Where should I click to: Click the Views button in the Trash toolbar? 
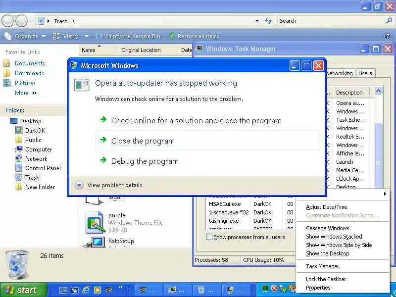(66, 36)
